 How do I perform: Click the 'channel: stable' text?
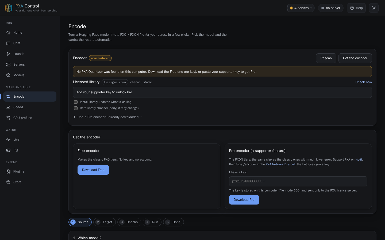pos(141,82)
